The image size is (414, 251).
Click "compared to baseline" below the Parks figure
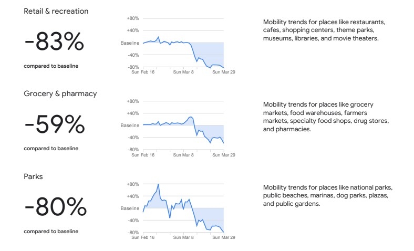[x=51, y=231]
